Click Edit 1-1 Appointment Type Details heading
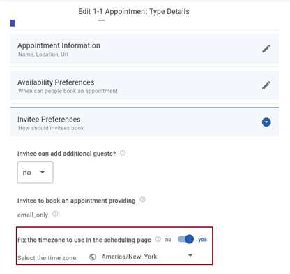The height and width of the screenshot is (274, 290). (134, 11)
